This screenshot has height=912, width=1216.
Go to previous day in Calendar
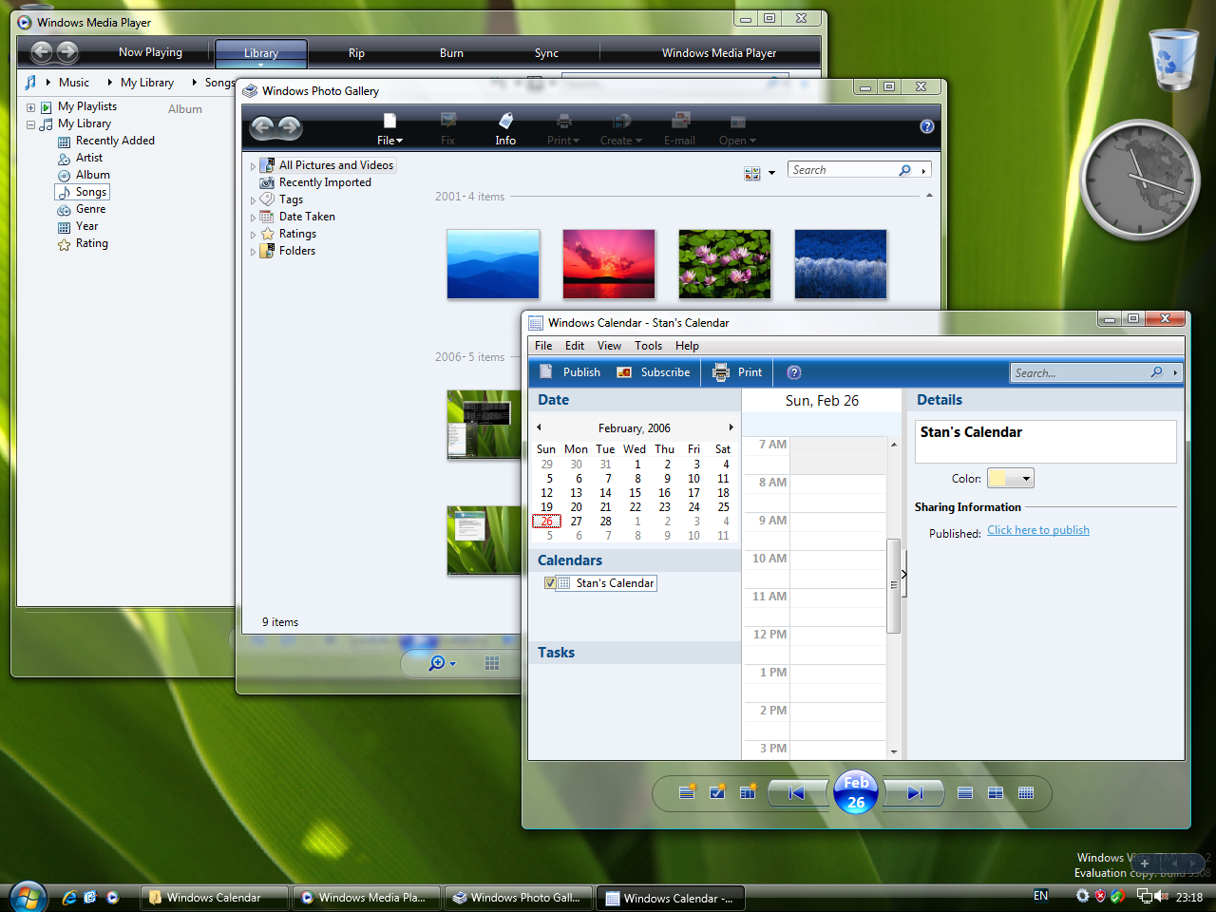(x=797, y=792)
